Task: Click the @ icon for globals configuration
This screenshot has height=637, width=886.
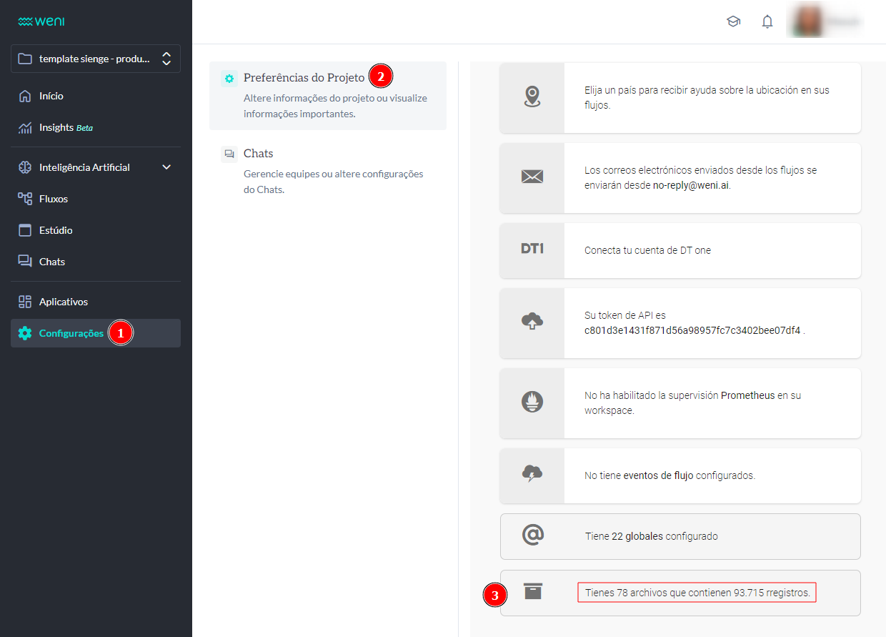Action: 532,535
